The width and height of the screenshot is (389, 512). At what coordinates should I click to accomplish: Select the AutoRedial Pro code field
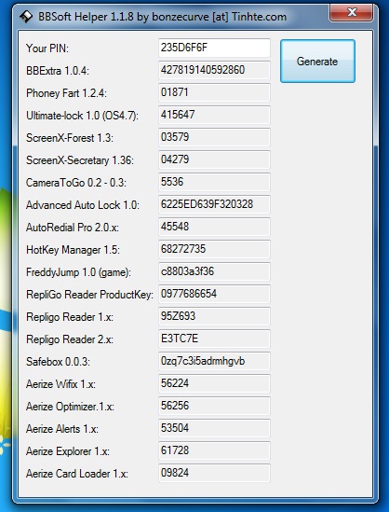pyautogui.click(x=214, y=227)
